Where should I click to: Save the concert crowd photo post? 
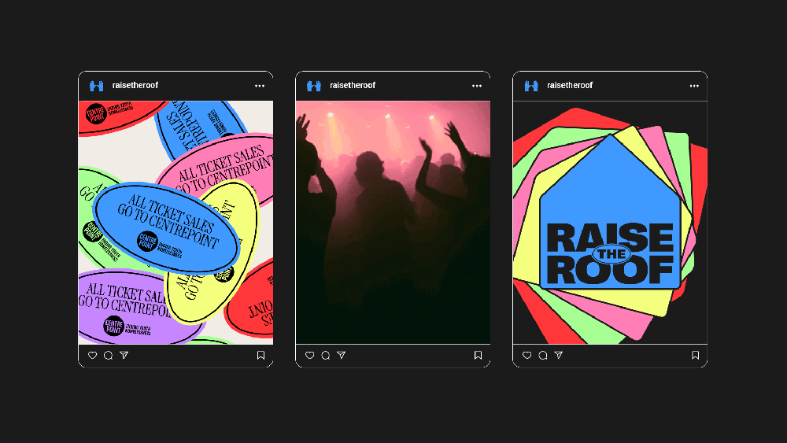pos(478,356)
